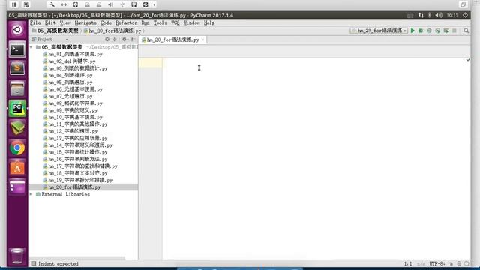Collapse the VM toolbar with the small arrow
Viewport: 480px width, 270px height.
154,4
